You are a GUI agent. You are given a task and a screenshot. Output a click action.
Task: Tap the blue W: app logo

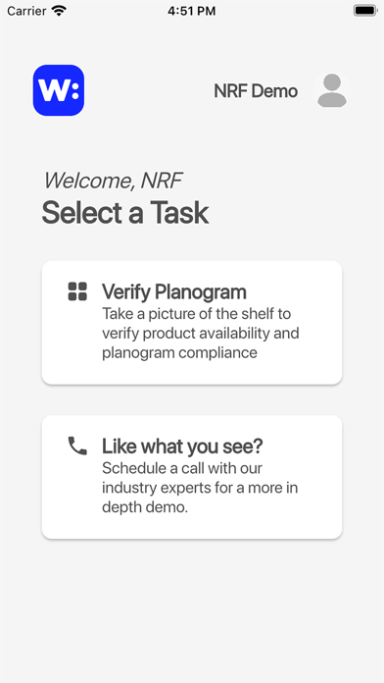(59, 90)
